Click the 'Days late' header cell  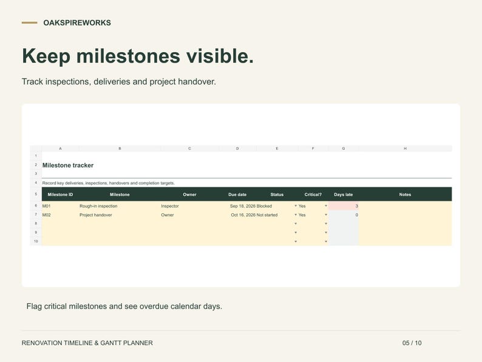pyautogui.click(x=344, y=194)
